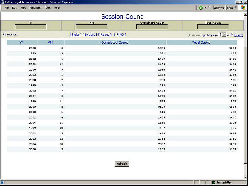Open the Tools menu
Image resolution: width=248 pixels, height=186 pixels.
tap(47, 8)
